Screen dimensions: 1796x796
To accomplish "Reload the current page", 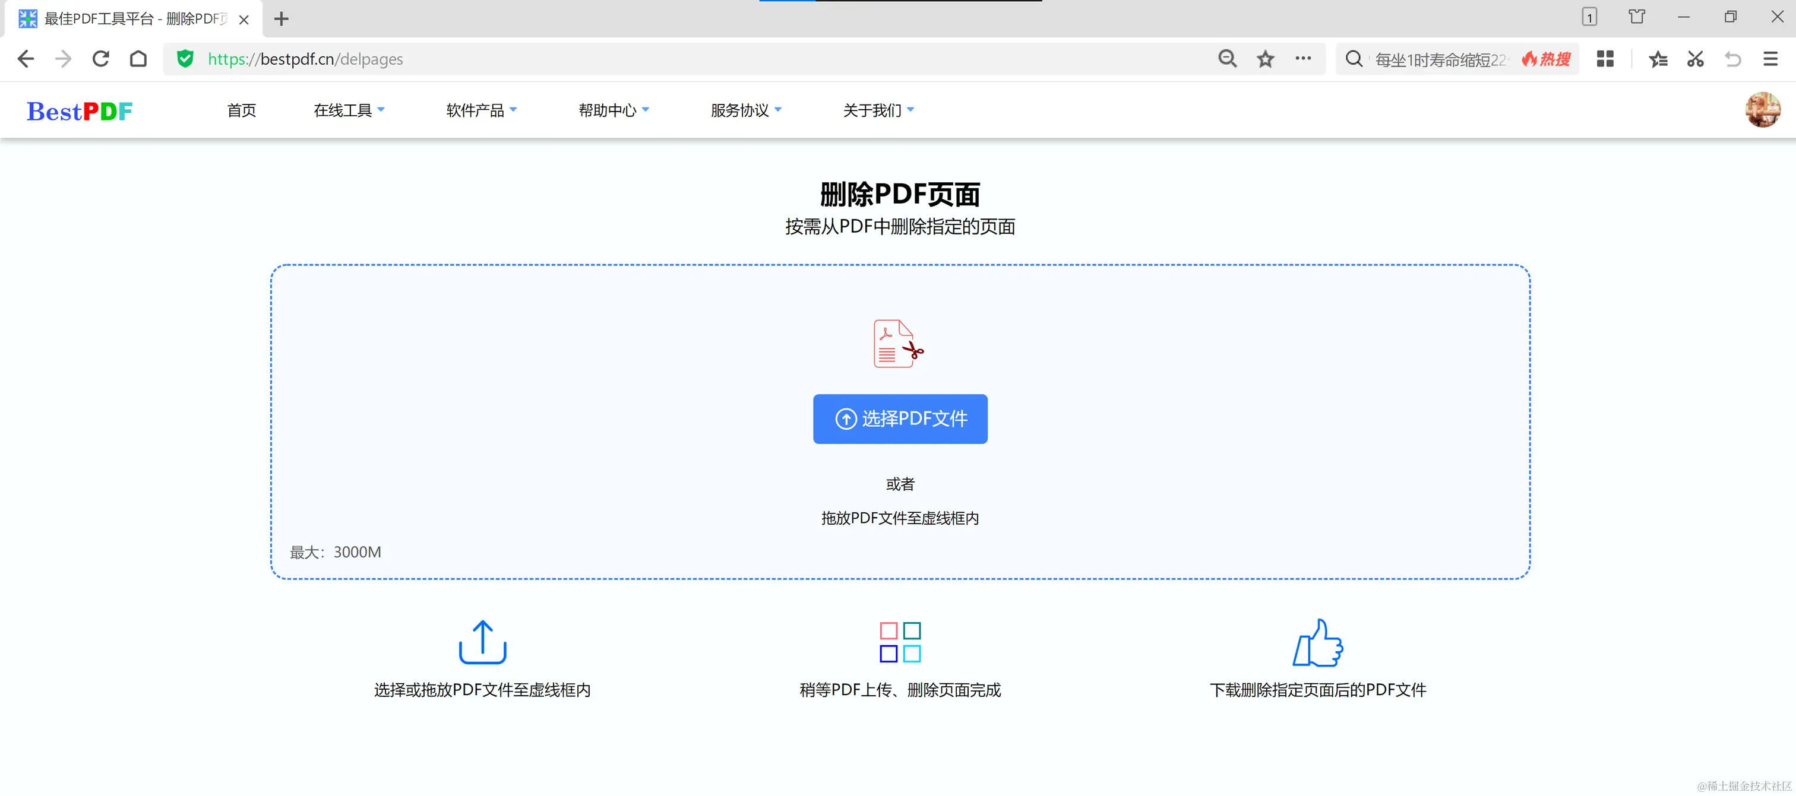I will click(101, 59).
